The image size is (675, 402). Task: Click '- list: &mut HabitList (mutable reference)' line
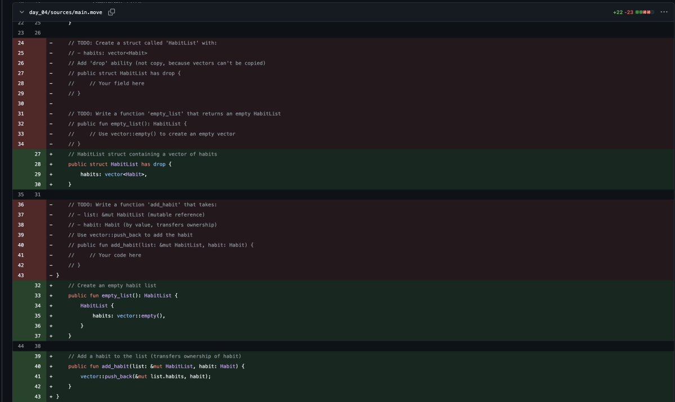point(137,215)
